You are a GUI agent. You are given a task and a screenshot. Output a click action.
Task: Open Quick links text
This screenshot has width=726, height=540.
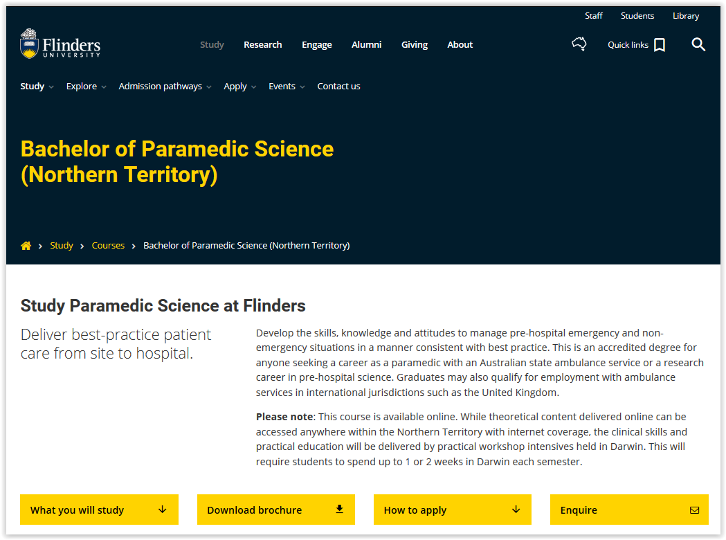(628, 45)
